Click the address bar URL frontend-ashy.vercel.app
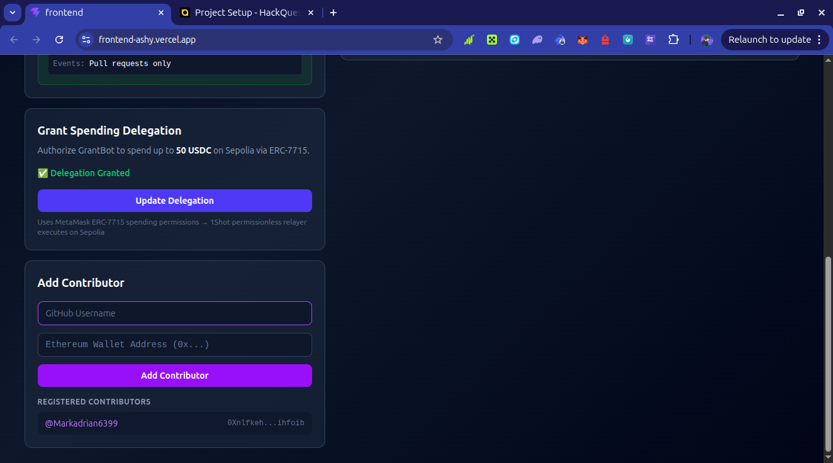 [147, 40]
